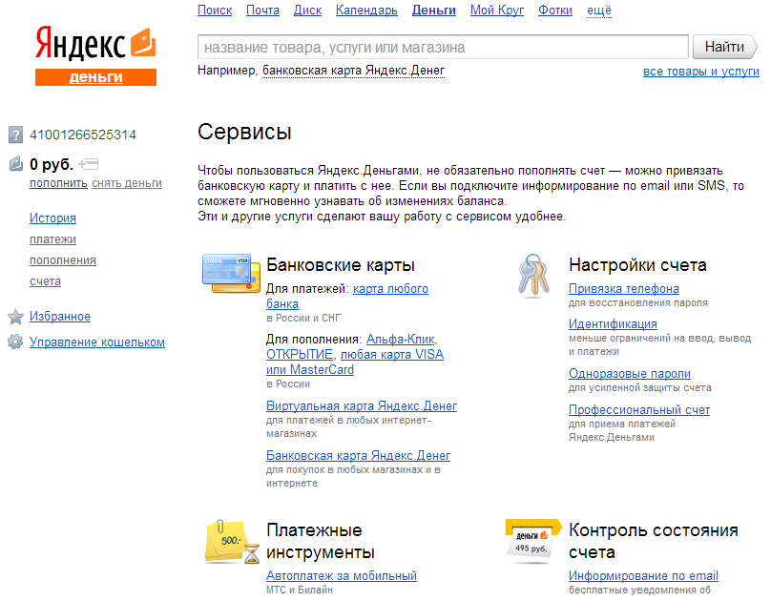Open the Календарь service link
This screenshot has height=601, width=771.
pyautogui.click(x=366, y=10)
